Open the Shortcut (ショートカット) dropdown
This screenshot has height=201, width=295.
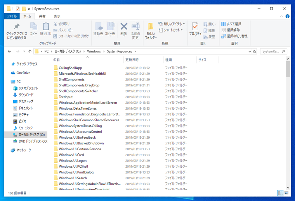[171, 30]
